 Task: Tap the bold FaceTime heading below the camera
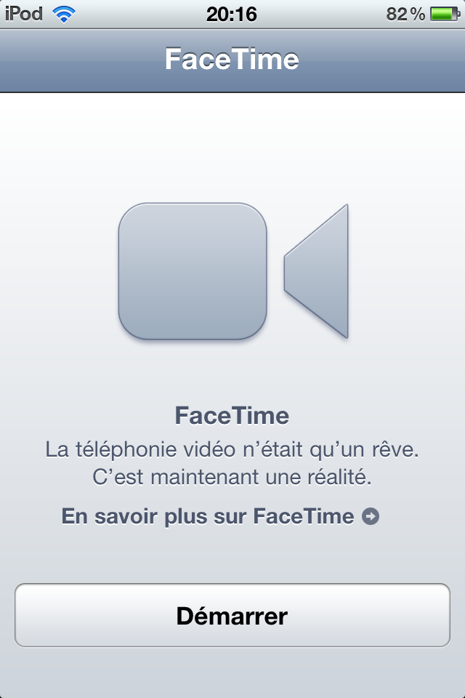[x=232, y=416]
